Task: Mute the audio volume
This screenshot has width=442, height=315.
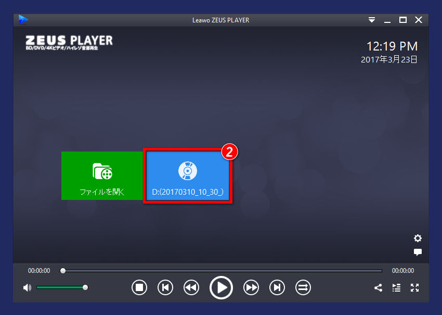Action: [27, 287]
